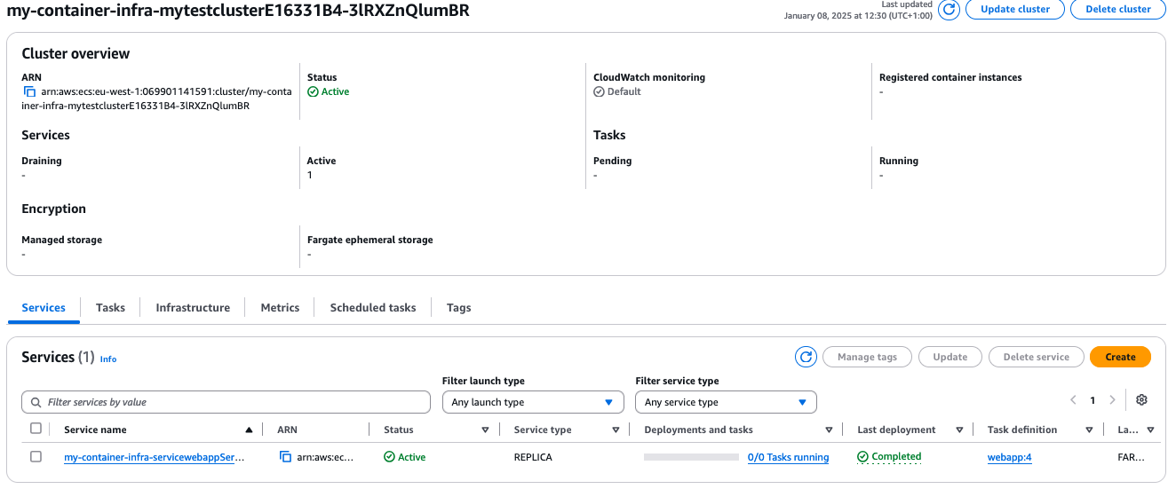
Task: Copy the cluster ARN
Action: 29,91
